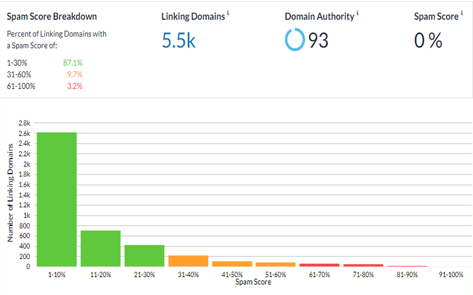
Task: Click the red 61-70% spam score bar
Action: (319, 265)
